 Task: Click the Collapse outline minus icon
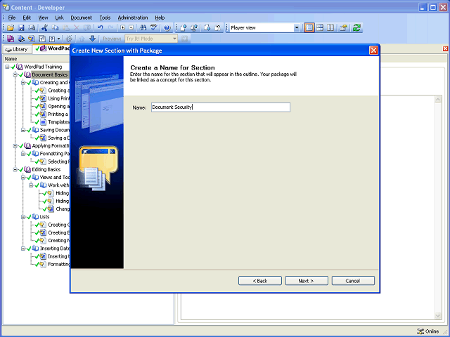pos(131,28)
